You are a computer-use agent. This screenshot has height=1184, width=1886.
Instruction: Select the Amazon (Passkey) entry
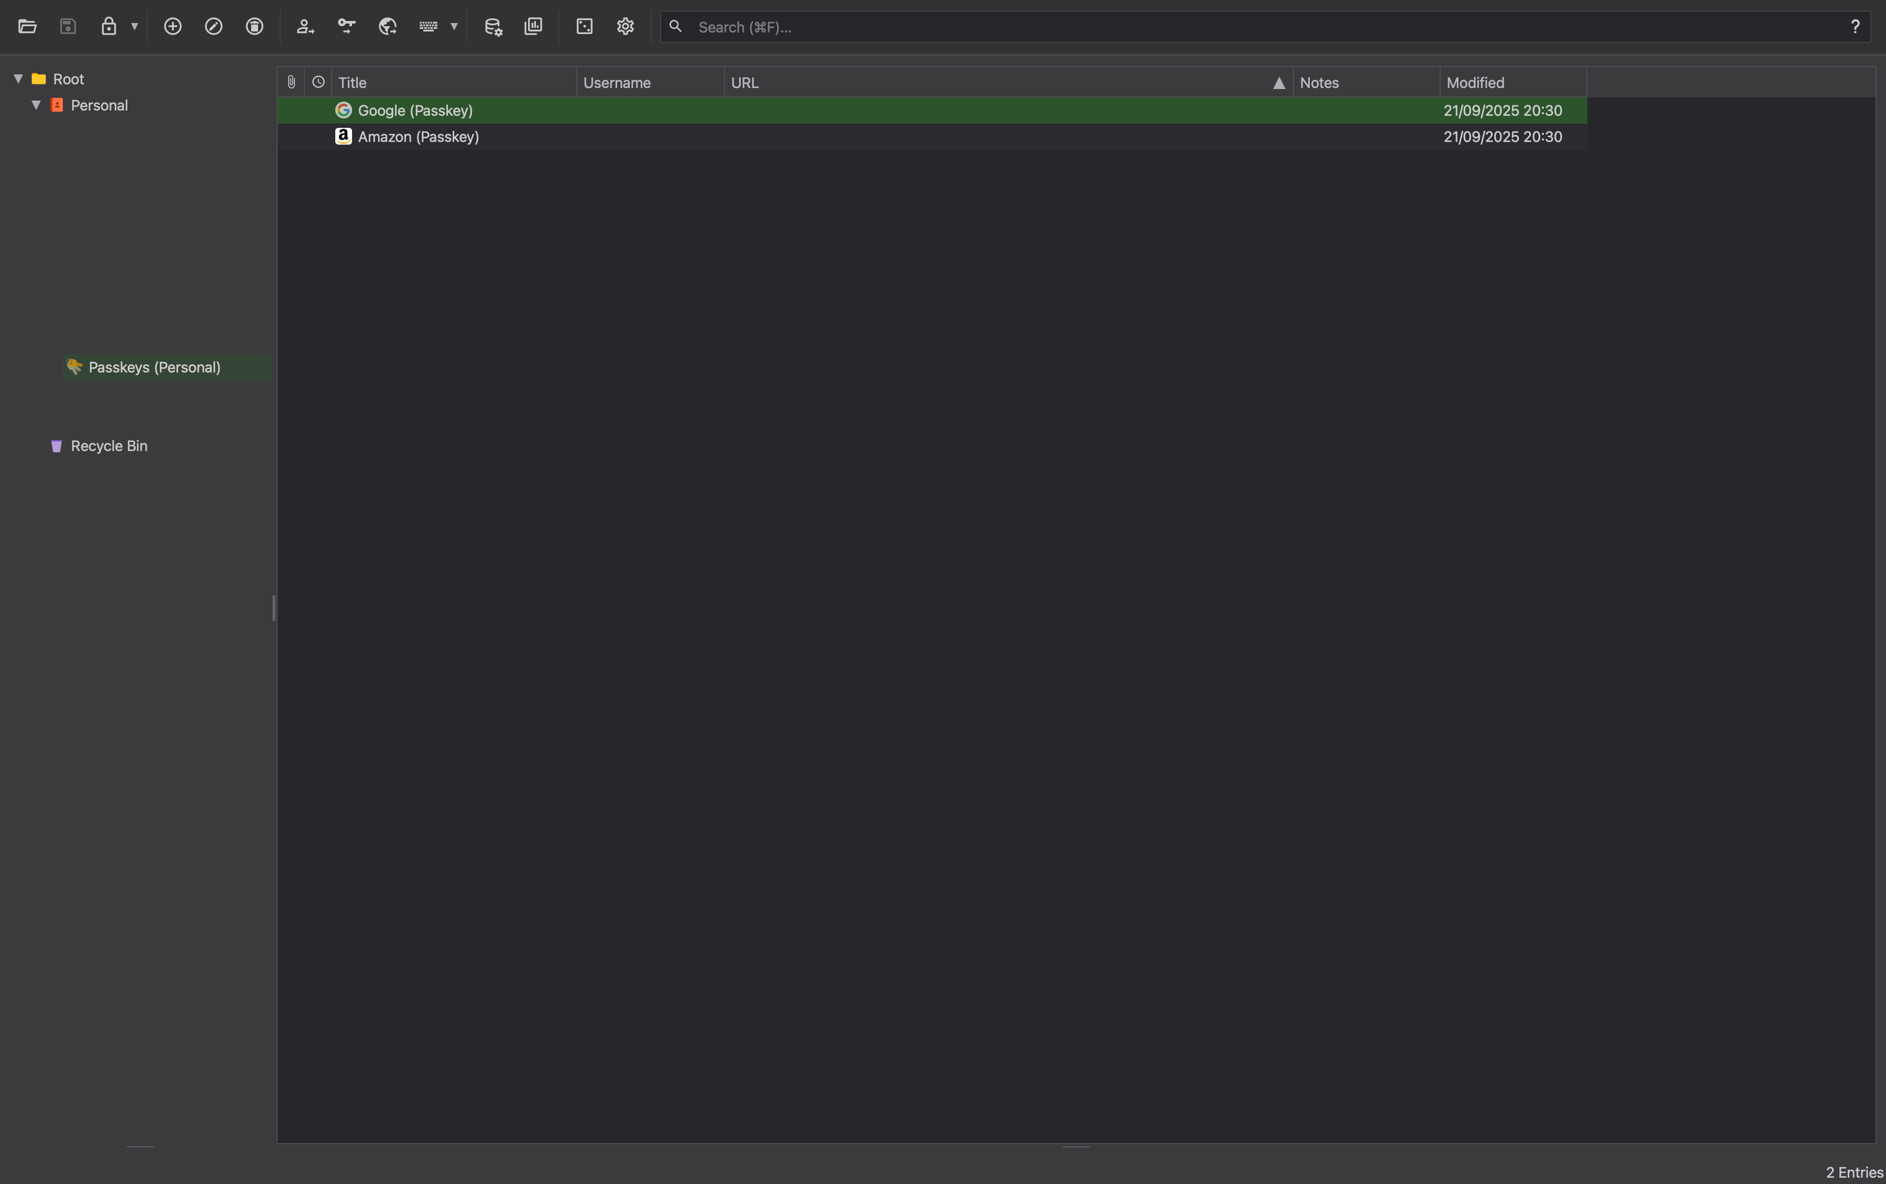(418, 137)
